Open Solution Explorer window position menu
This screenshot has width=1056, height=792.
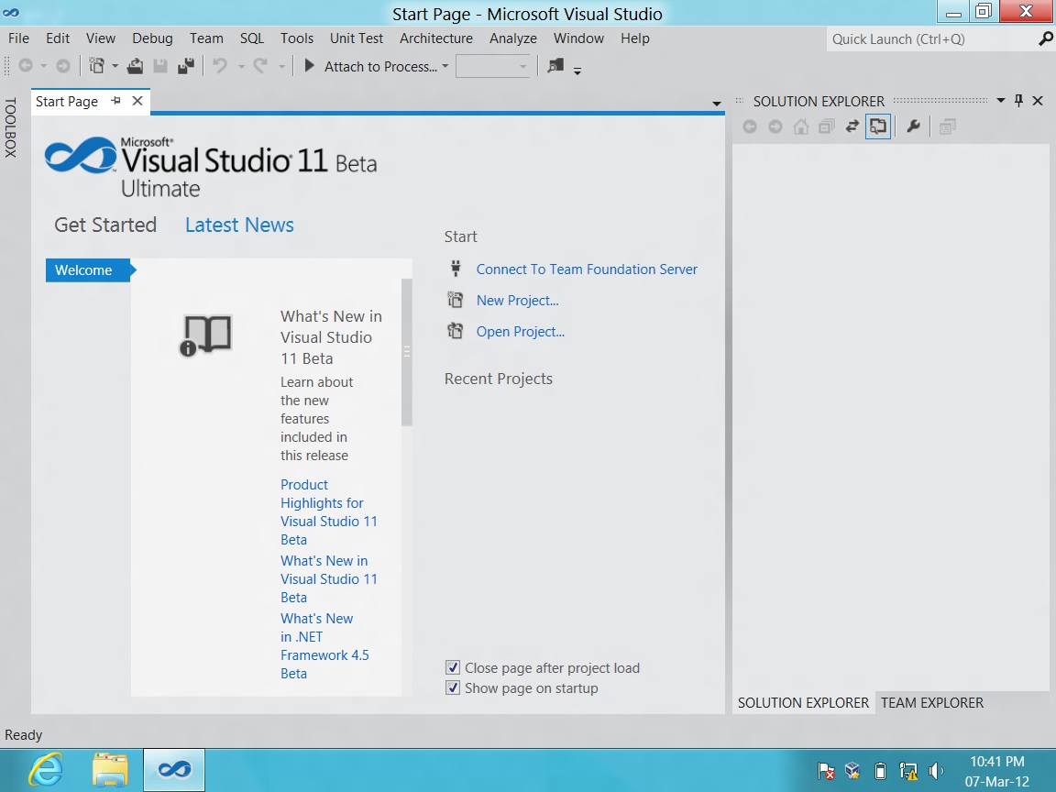pos(1001,100)
